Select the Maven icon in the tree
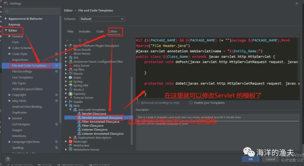Image resolution: width=304 pixels, height=166 pixels. coord(70,73)
